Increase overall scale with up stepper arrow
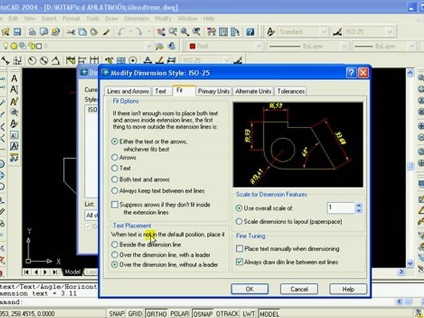Image resolution: width=424 pixels, height=318 pixels. 359,205
